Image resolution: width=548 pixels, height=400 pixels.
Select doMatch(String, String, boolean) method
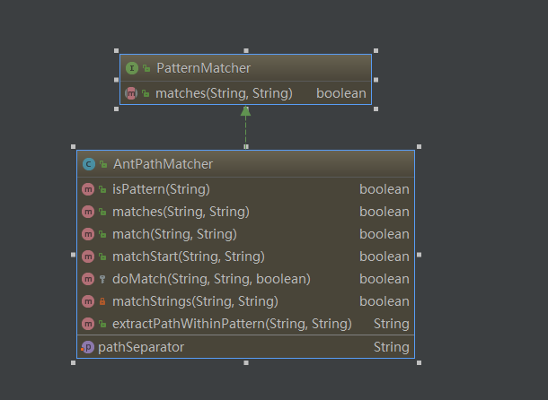point(211,279)
